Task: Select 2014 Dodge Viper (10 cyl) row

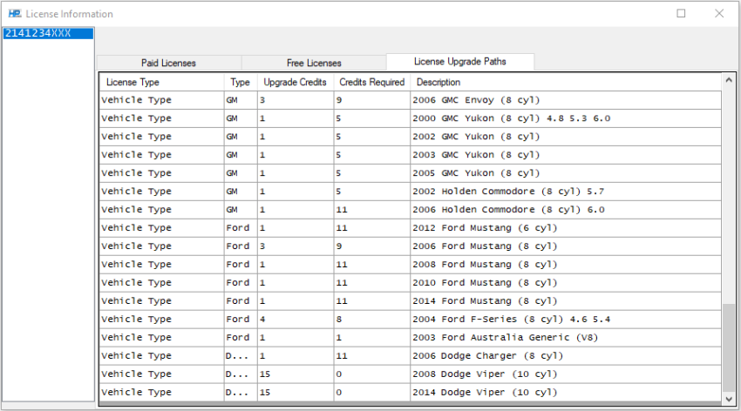Action: coord(411,392)
